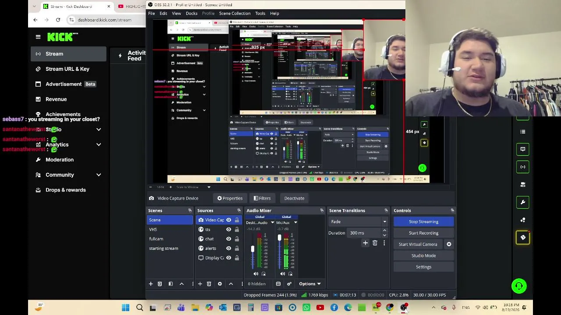Move scene up with Scenes arrow icon

[x=181, y=284]
